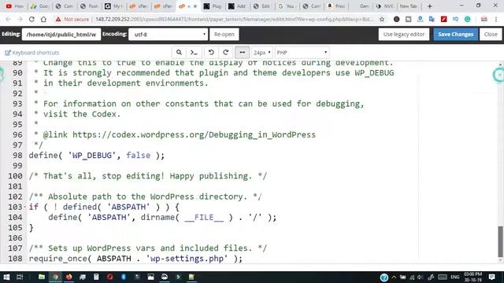
Task: Click the ENG language indicator
Action: pyautogui.click(x=455, y=277)
